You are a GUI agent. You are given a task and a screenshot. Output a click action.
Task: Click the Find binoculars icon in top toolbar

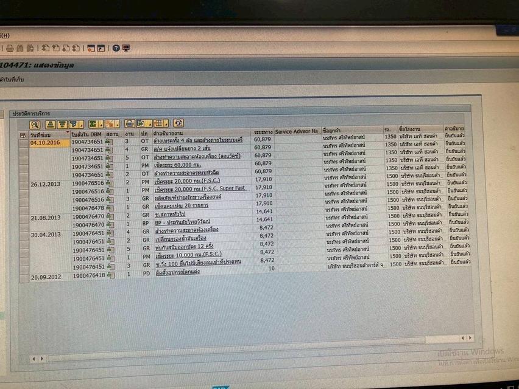tap(20, 48)
